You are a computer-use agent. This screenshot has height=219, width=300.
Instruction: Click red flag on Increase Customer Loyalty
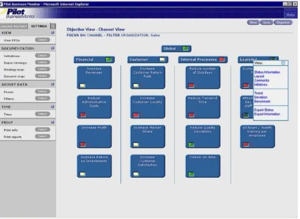tap(136, 115)
